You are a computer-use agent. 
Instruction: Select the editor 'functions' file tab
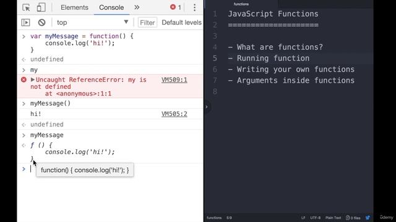[241, 4]
